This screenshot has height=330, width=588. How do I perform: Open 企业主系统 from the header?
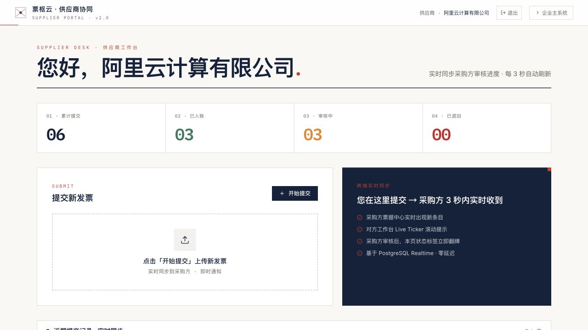point(551,13)
